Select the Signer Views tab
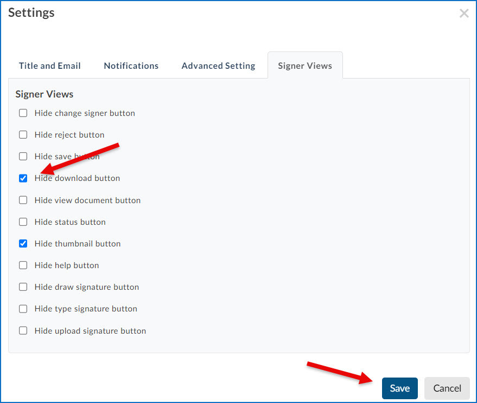Viewport: 477px width, 403px height. point(305,66)
